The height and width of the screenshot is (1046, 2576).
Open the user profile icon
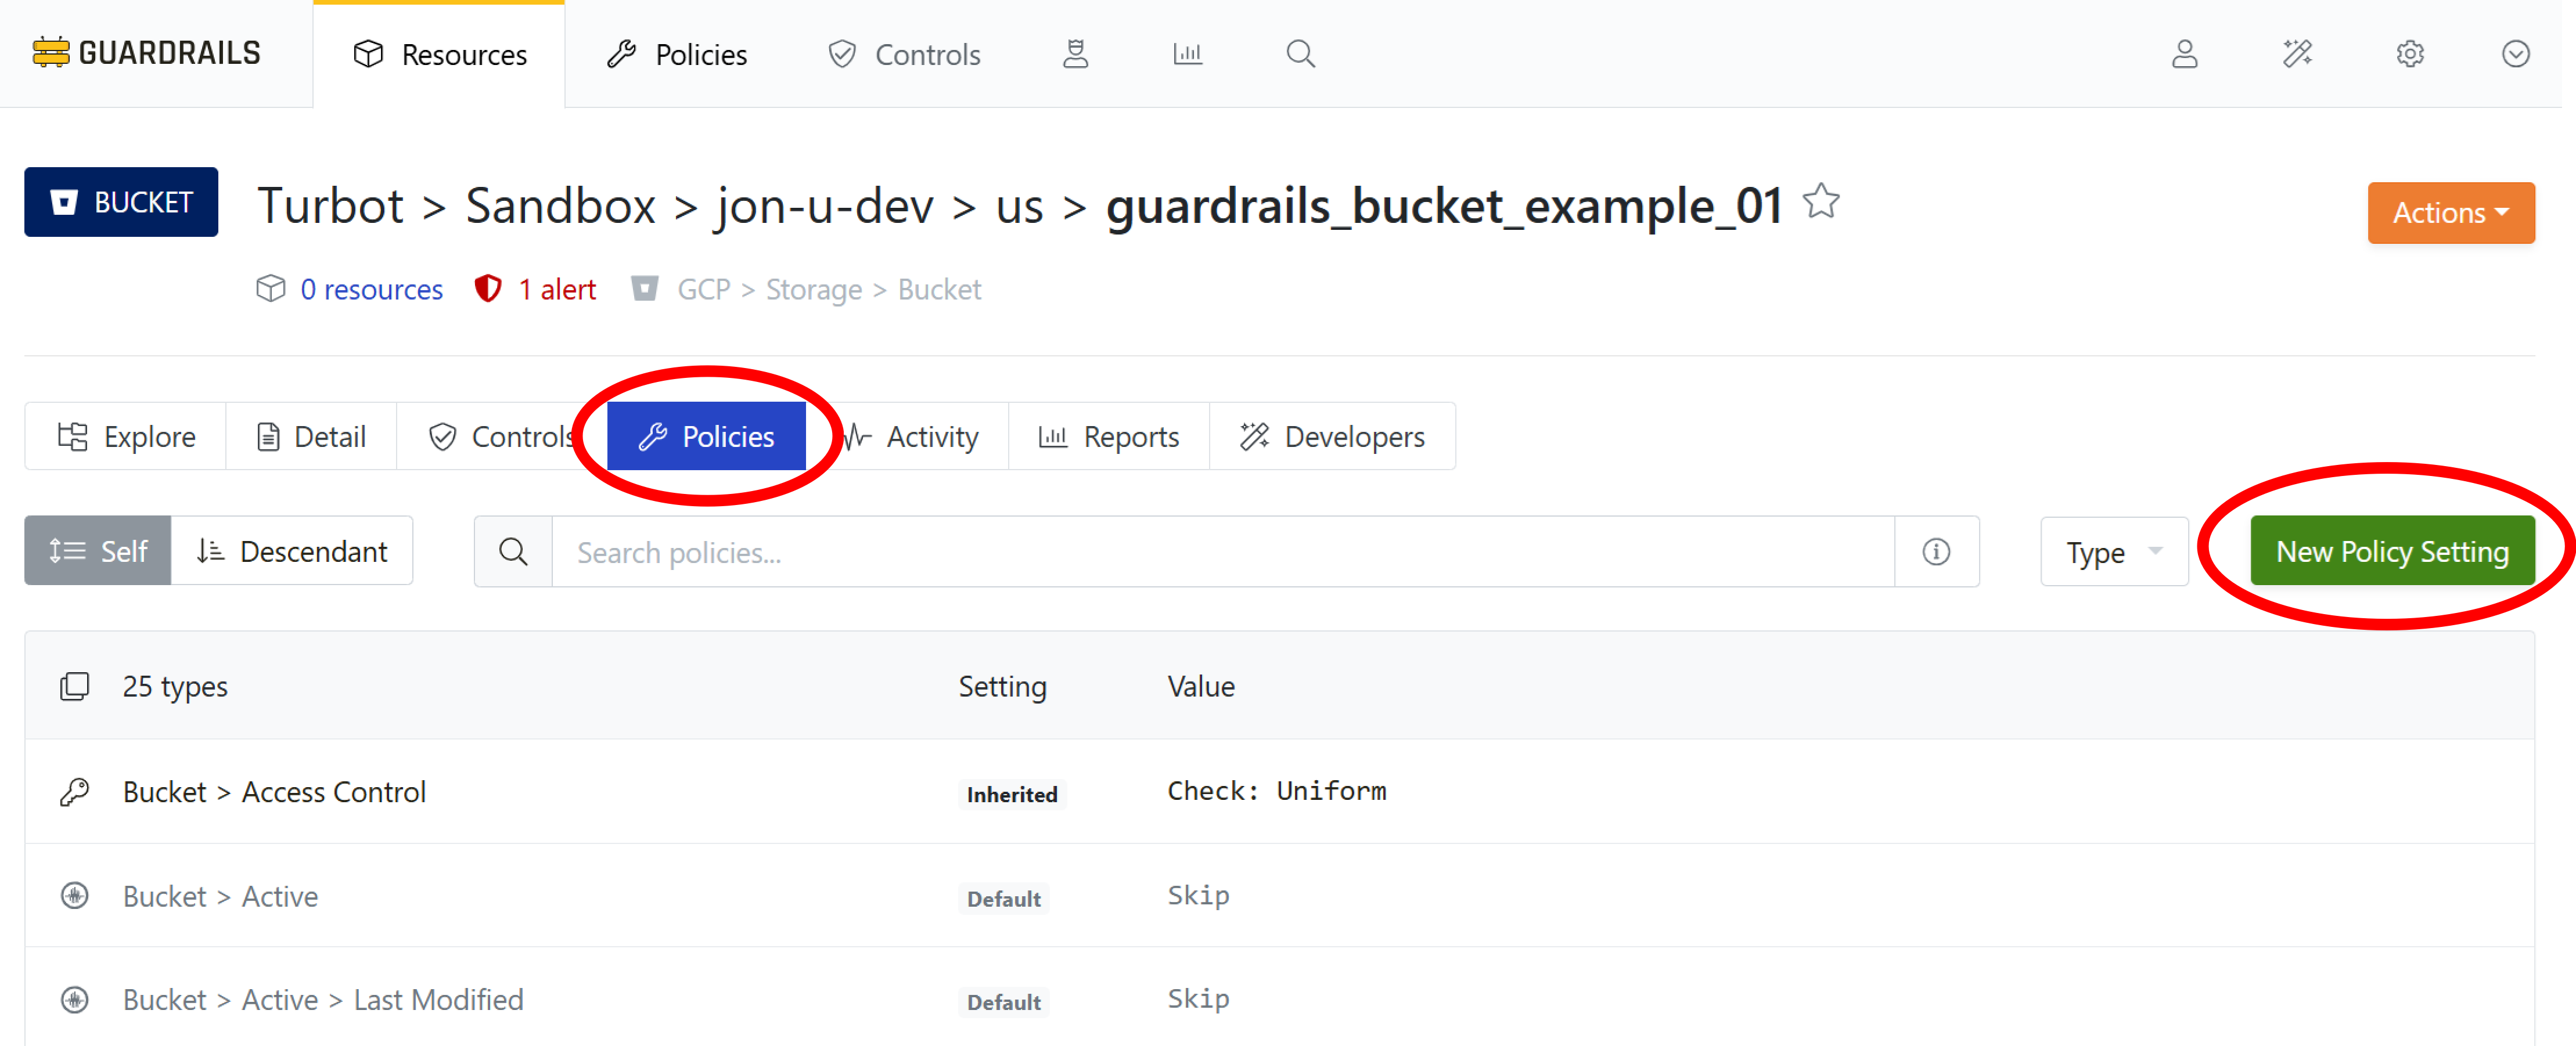coord(2184,54)
